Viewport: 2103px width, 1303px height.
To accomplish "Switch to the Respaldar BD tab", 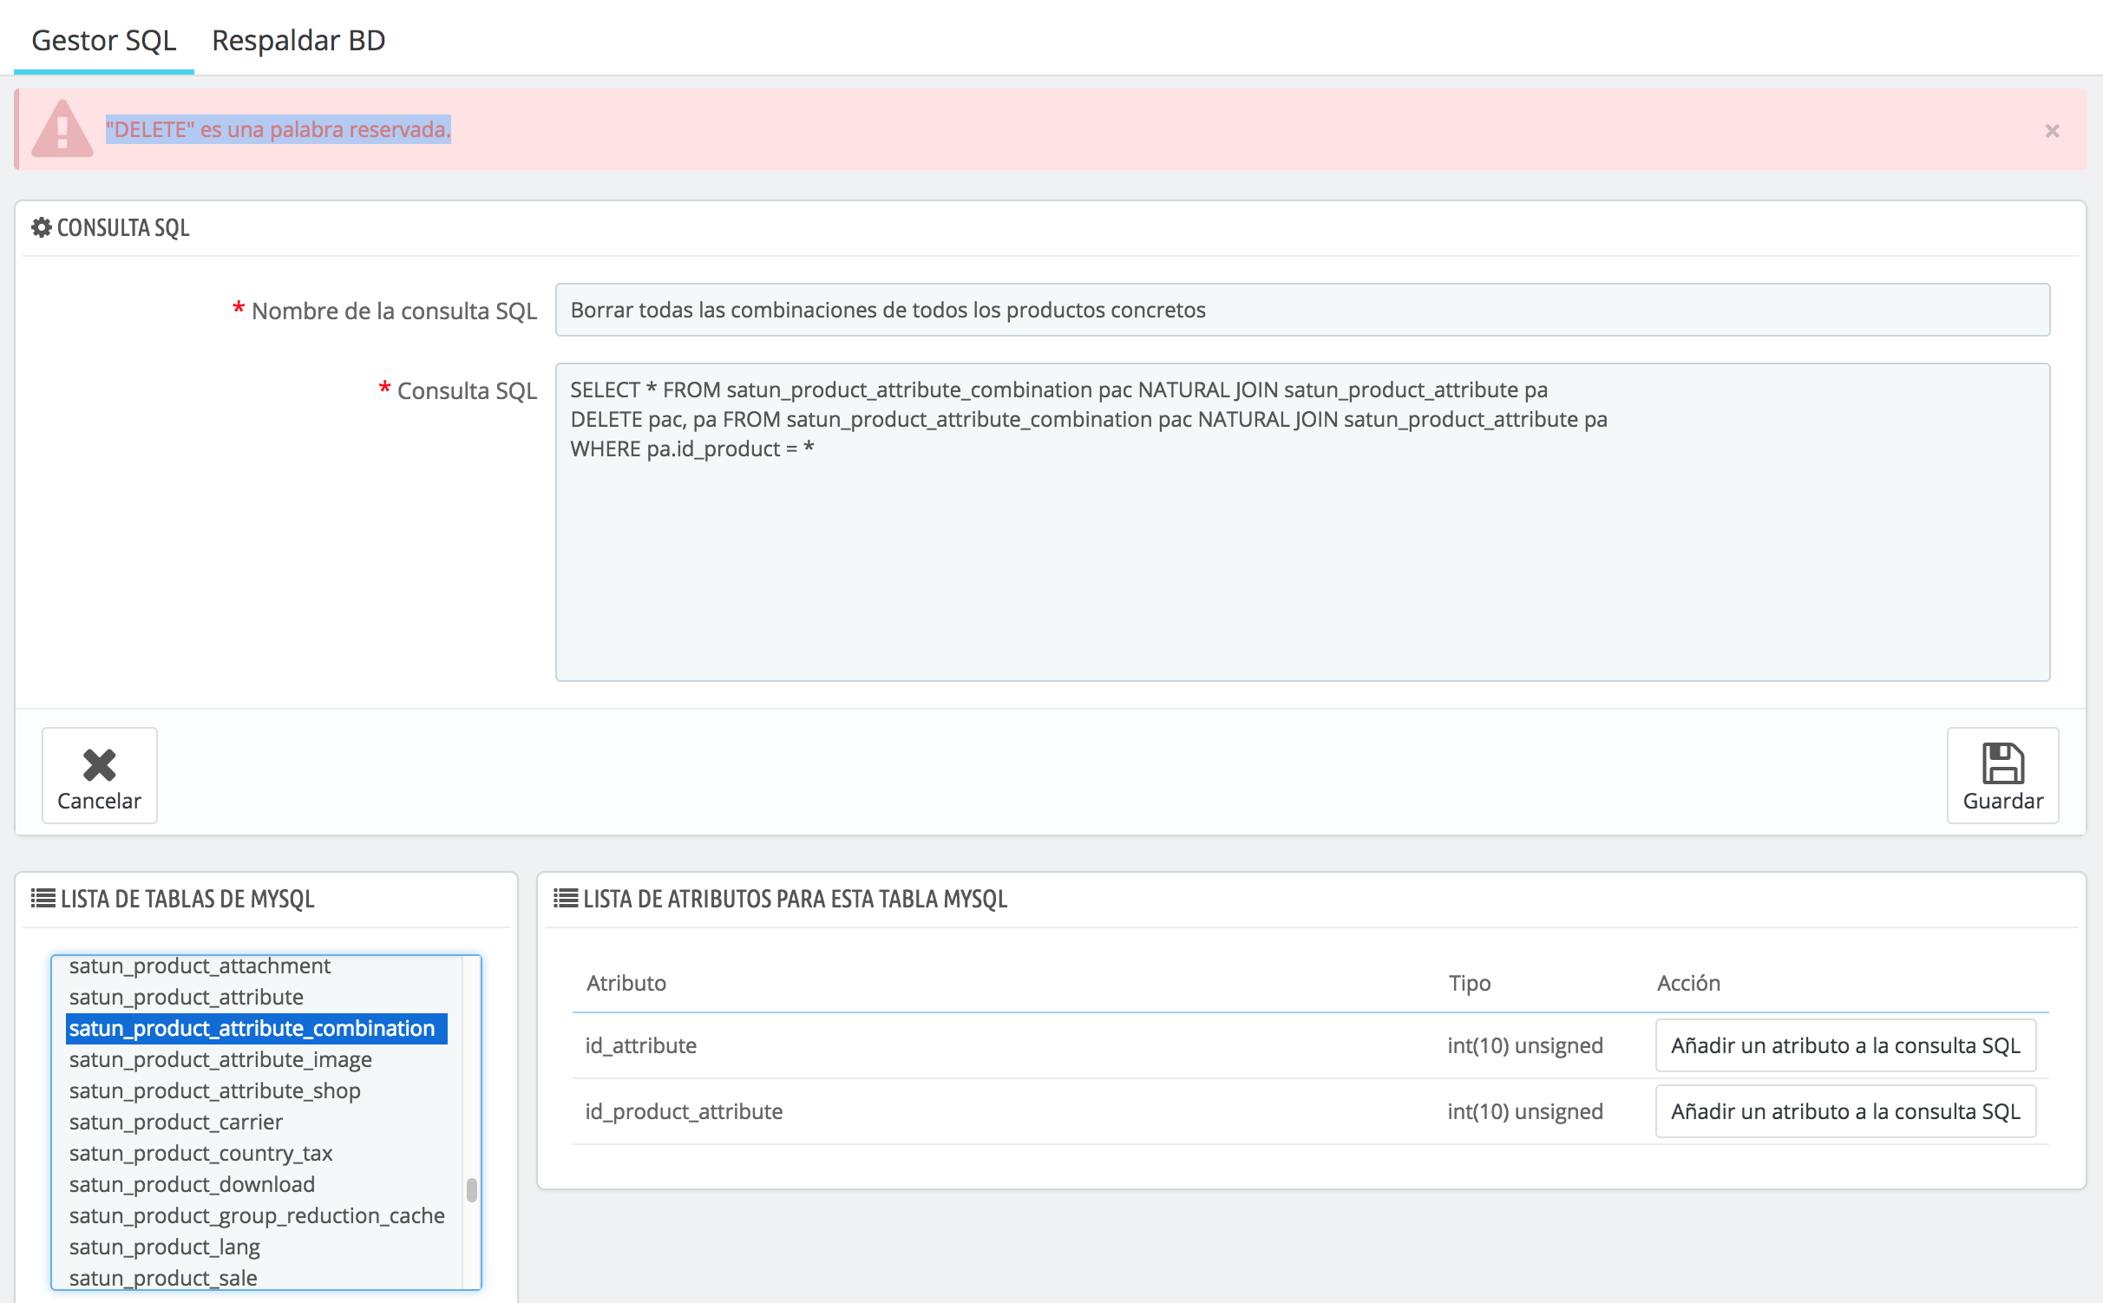I will tap(298, 40).
